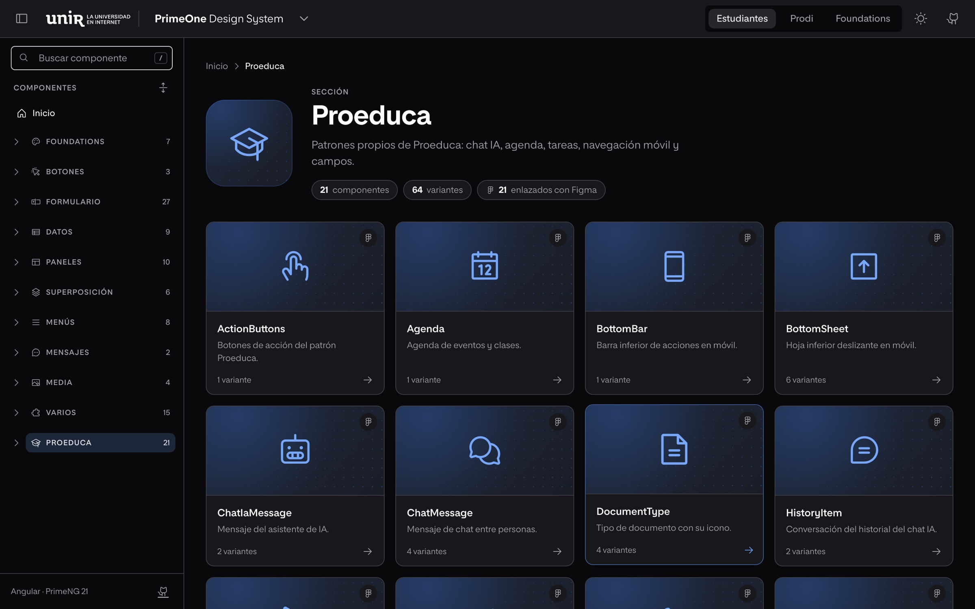This screenshot has height=609, width=975.
Task: Open the DocumentType card arrow
Action: coord(749,550)
